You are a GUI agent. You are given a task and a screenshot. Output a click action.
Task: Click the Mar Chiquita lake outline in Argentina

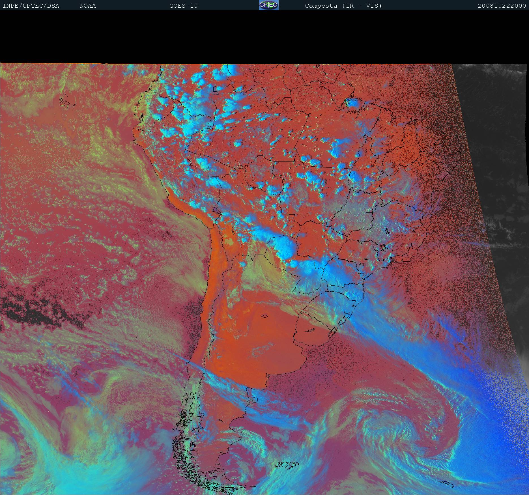(x=265, y=317)
